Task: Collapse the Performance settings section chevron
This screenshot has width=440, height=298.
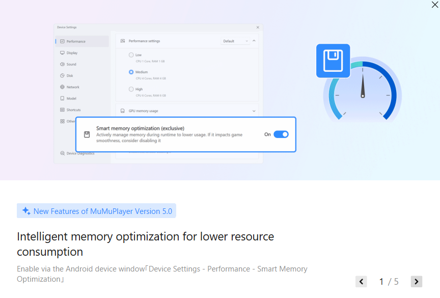Action: coord(254,41)
